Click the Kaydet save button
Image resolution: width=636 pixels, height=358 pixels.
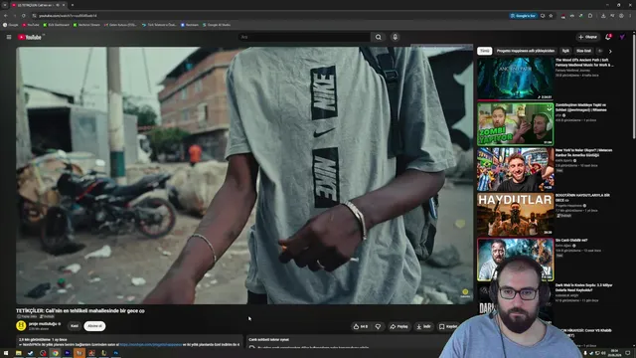(448, 326)
